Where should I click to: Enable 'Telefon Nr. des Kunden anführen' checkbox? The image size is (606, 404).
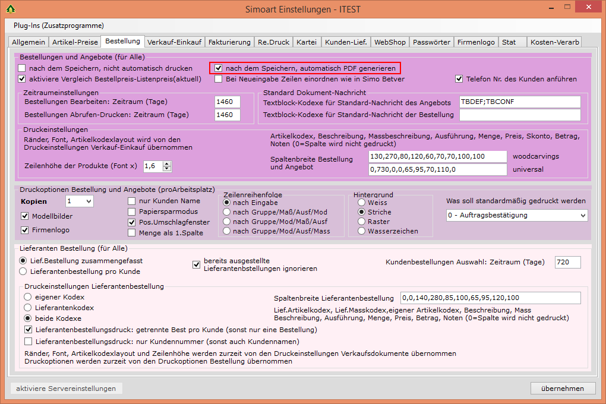tap(459, 79)
